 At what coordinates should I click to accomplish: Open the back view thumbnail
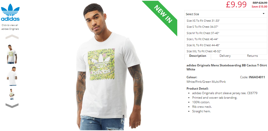[x=12, y=76]
